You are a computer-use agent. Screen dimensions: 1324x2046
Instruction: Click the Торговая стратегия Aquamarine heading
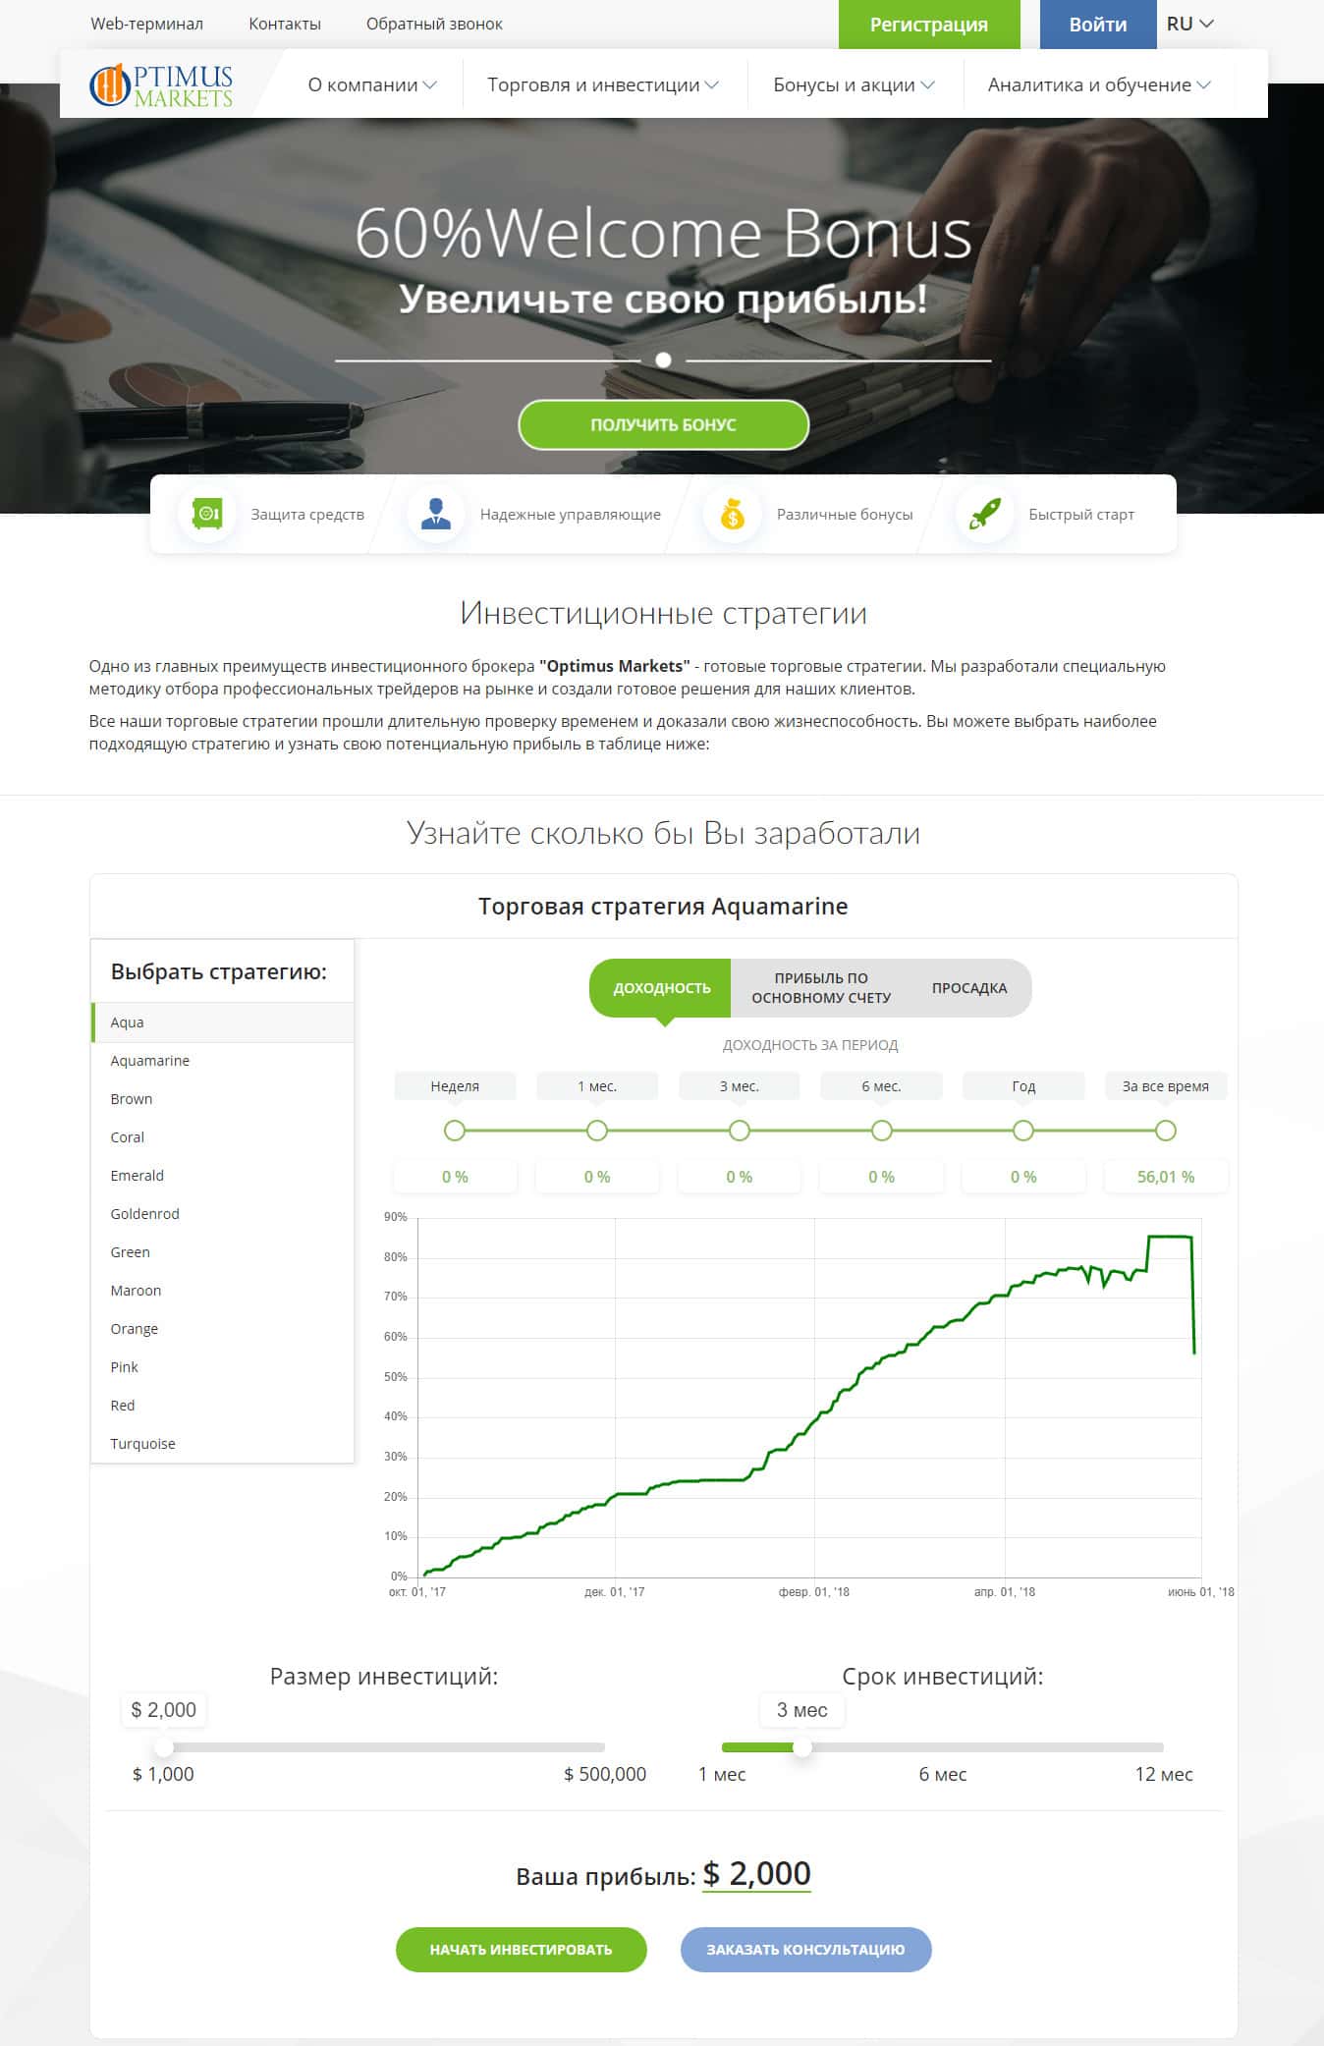(x=663, y=907)
